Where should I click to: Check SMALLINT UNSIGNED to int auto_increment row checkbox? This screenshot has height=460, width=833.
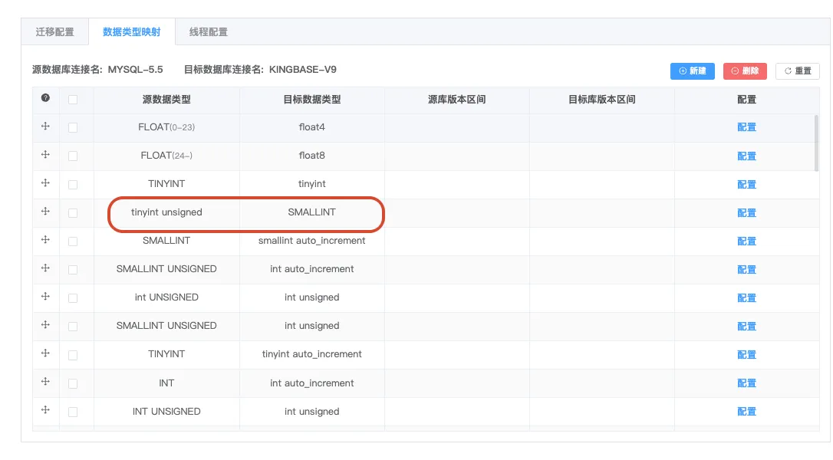(x=73, y=269)
